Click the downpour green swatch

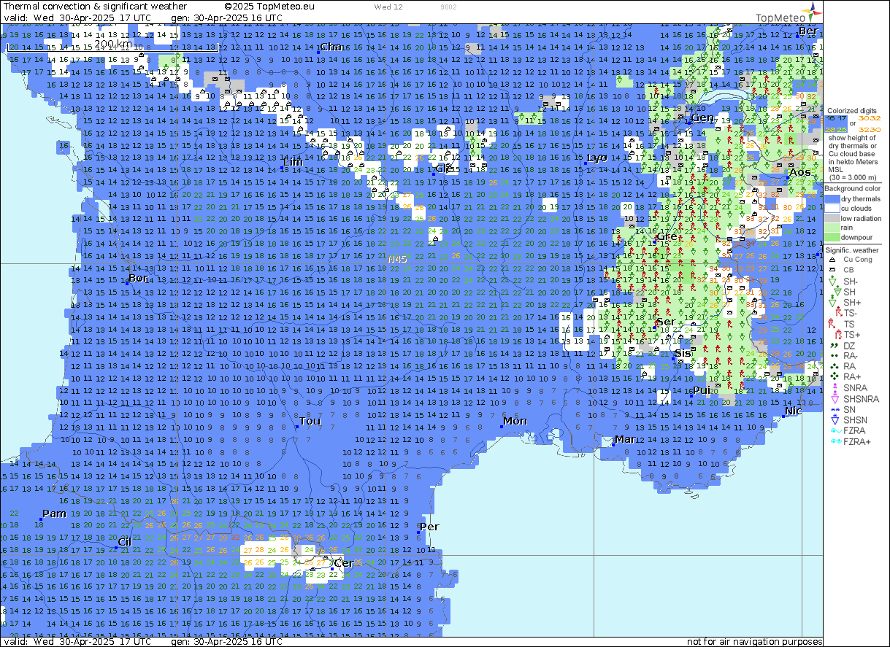pyautogui.click(x=832, y=237)
